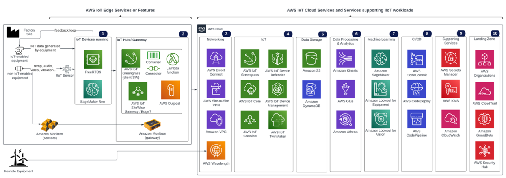
Task: Select the 'IoT Devices running' heading
Action: [x=91, y=39]
